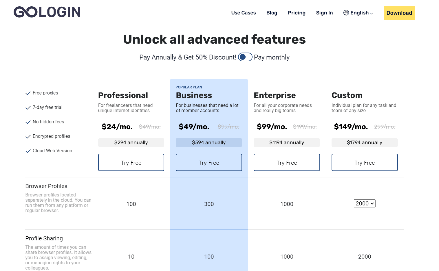This screenshot has width=439, height=271.
Task: Click Enterprise's 1000 browser profiles value
Action: pyautogui.click(x=287, y=204)
